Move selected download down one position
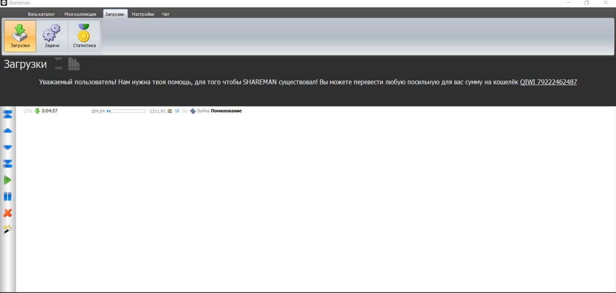The image size is (616, 293). pyautogui.click(x=8, y=147)
